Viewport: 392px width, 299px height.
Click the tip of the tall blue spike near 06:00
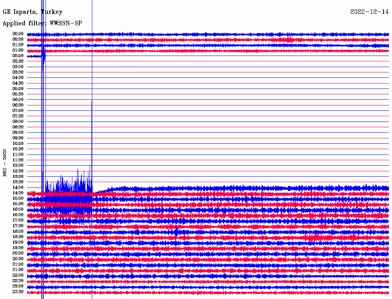tap(92, 100)
